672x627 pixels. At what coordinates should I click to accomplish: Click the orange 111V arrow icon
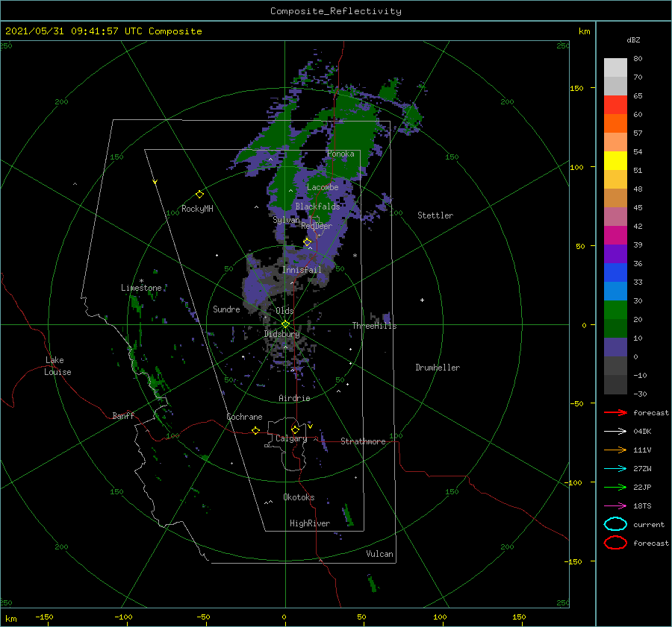coord(615,450)
